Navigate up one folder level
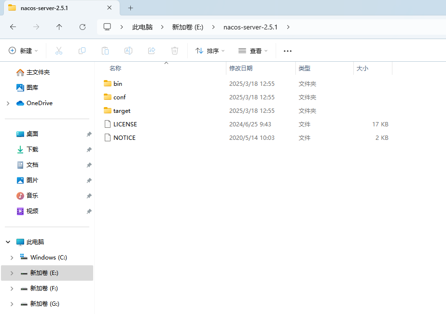Image resolution: width=446 pixels, height=314 pixels. tap(59, 27)
